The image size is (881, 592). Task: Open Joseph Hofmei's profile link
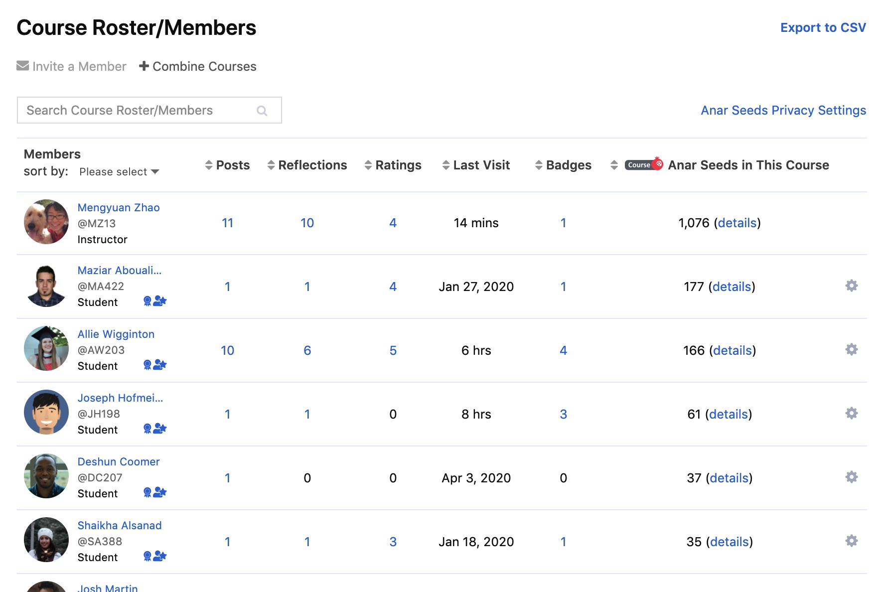[x=120, y=398]
